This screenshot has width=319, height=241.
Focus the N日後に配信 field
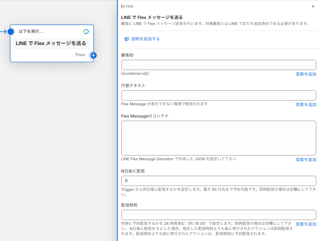click(218, 181)
